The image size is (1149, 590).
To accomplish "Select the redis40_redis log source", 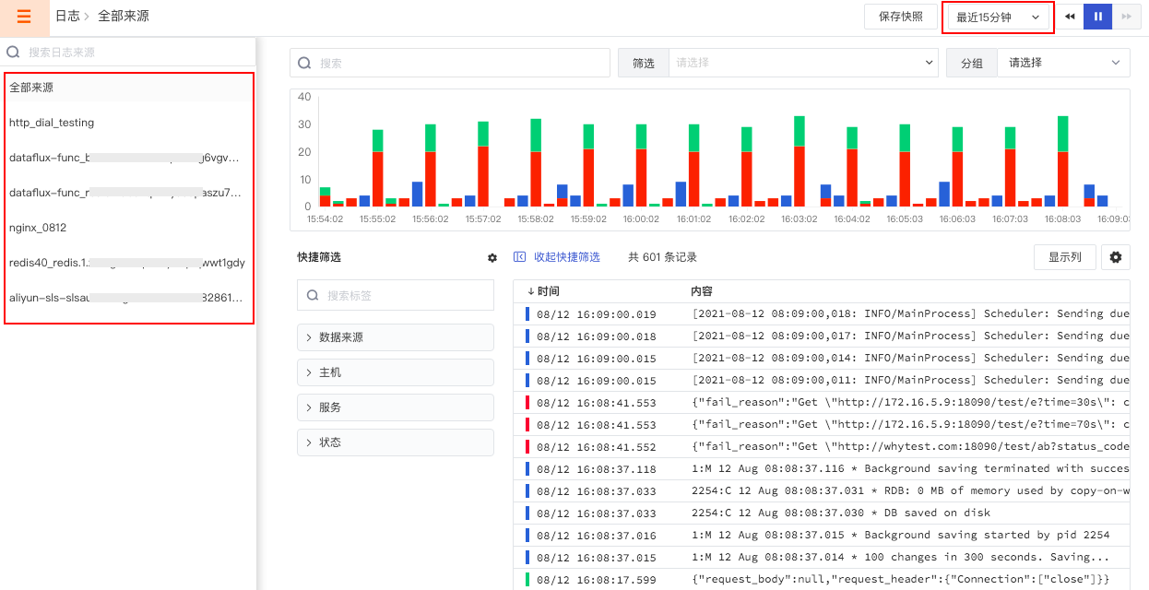I will pyautogui.click(x=128, y=263).
